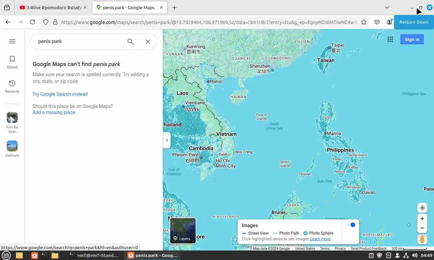Open Learn more in Images panel

(320, 239)
